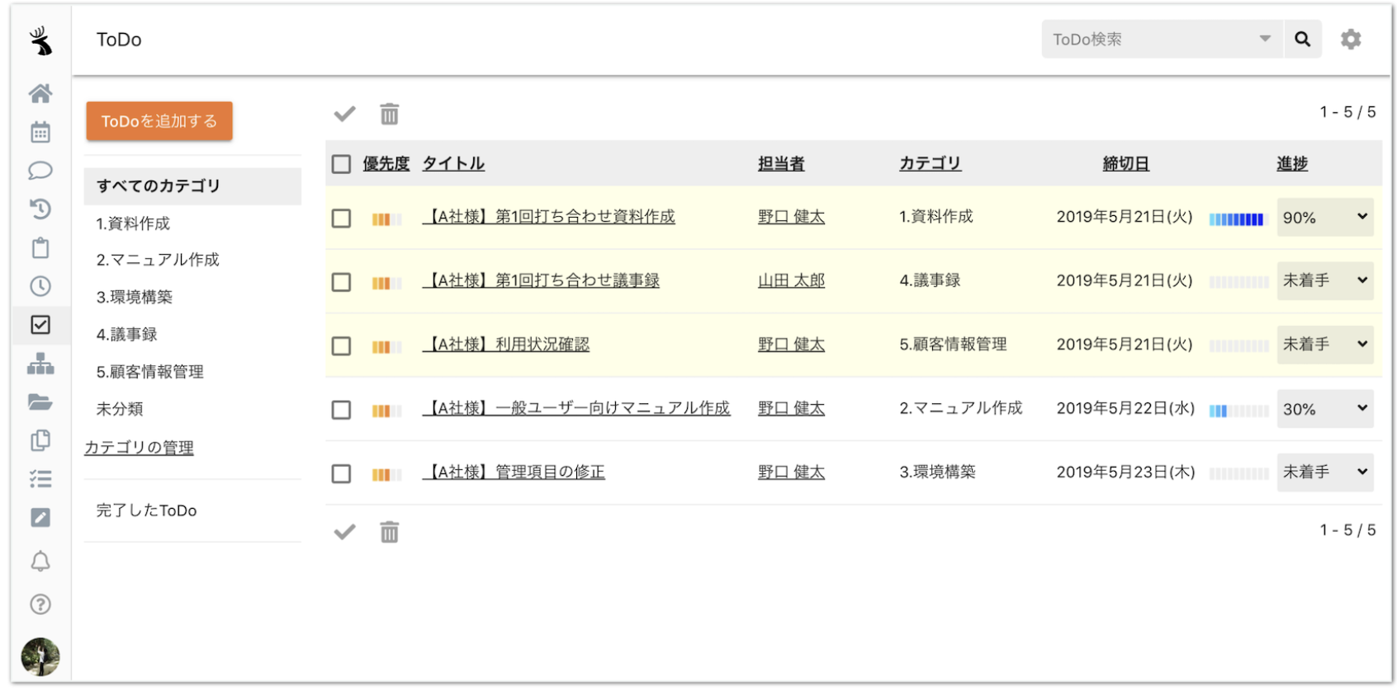Click the top trash delete icon
Image resolution: width=1397 pixels, height=691 pixels.
click(389, 114)
